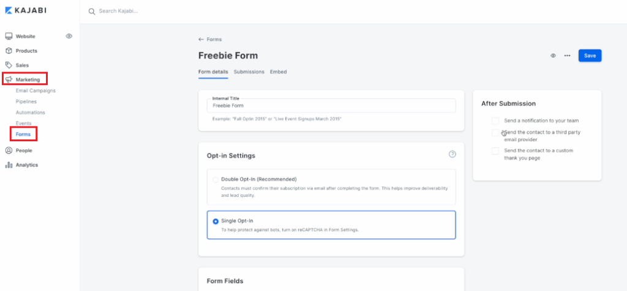Click the Kajabi logo
The height and width of the screenshot is (291, 627).
click(26, 10)
